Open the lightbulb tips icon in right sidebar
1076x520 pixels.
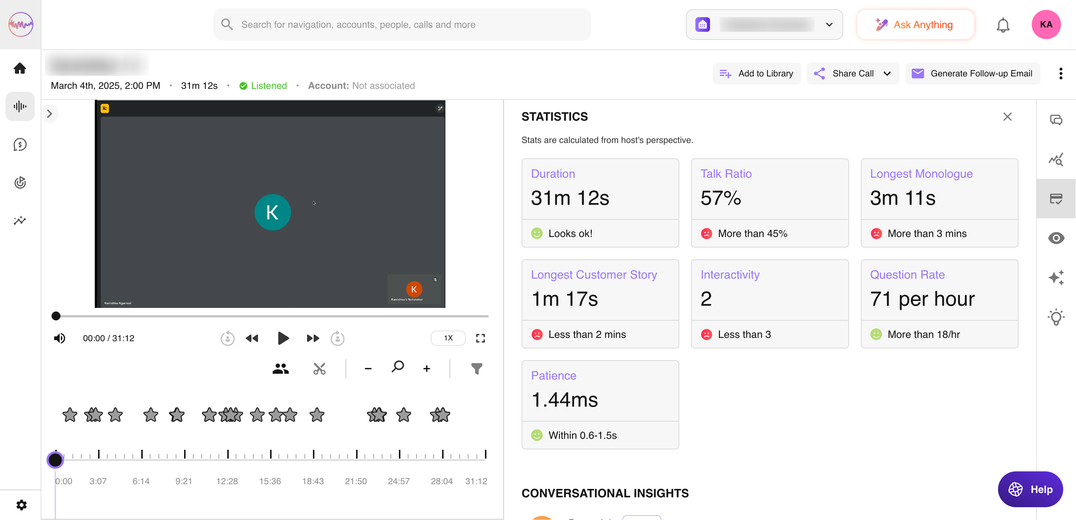click(x=1056, y=317)
